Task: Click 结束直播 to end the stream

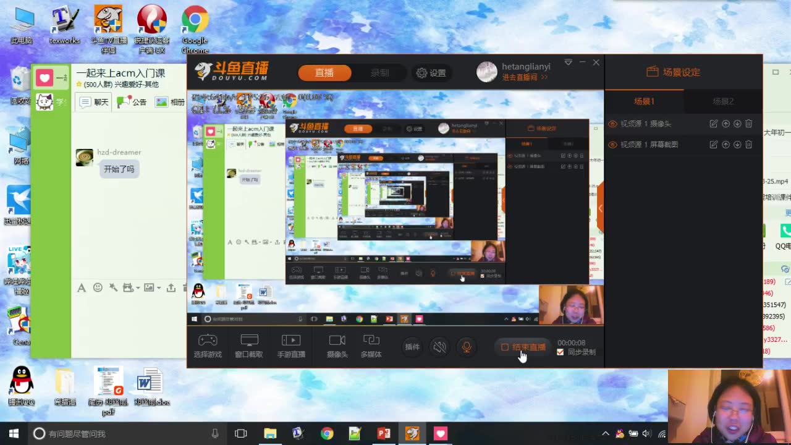Action: pos(523,347)
